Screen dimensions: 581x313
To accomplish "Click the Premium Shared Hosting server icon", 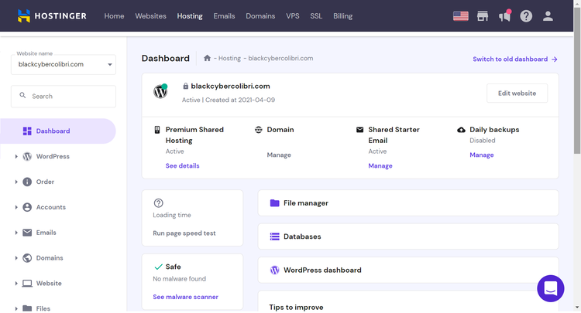I will (157, 130).
